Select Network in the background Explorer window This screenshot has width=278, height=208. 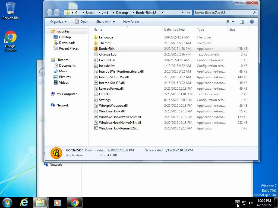(x=56, y=164)
